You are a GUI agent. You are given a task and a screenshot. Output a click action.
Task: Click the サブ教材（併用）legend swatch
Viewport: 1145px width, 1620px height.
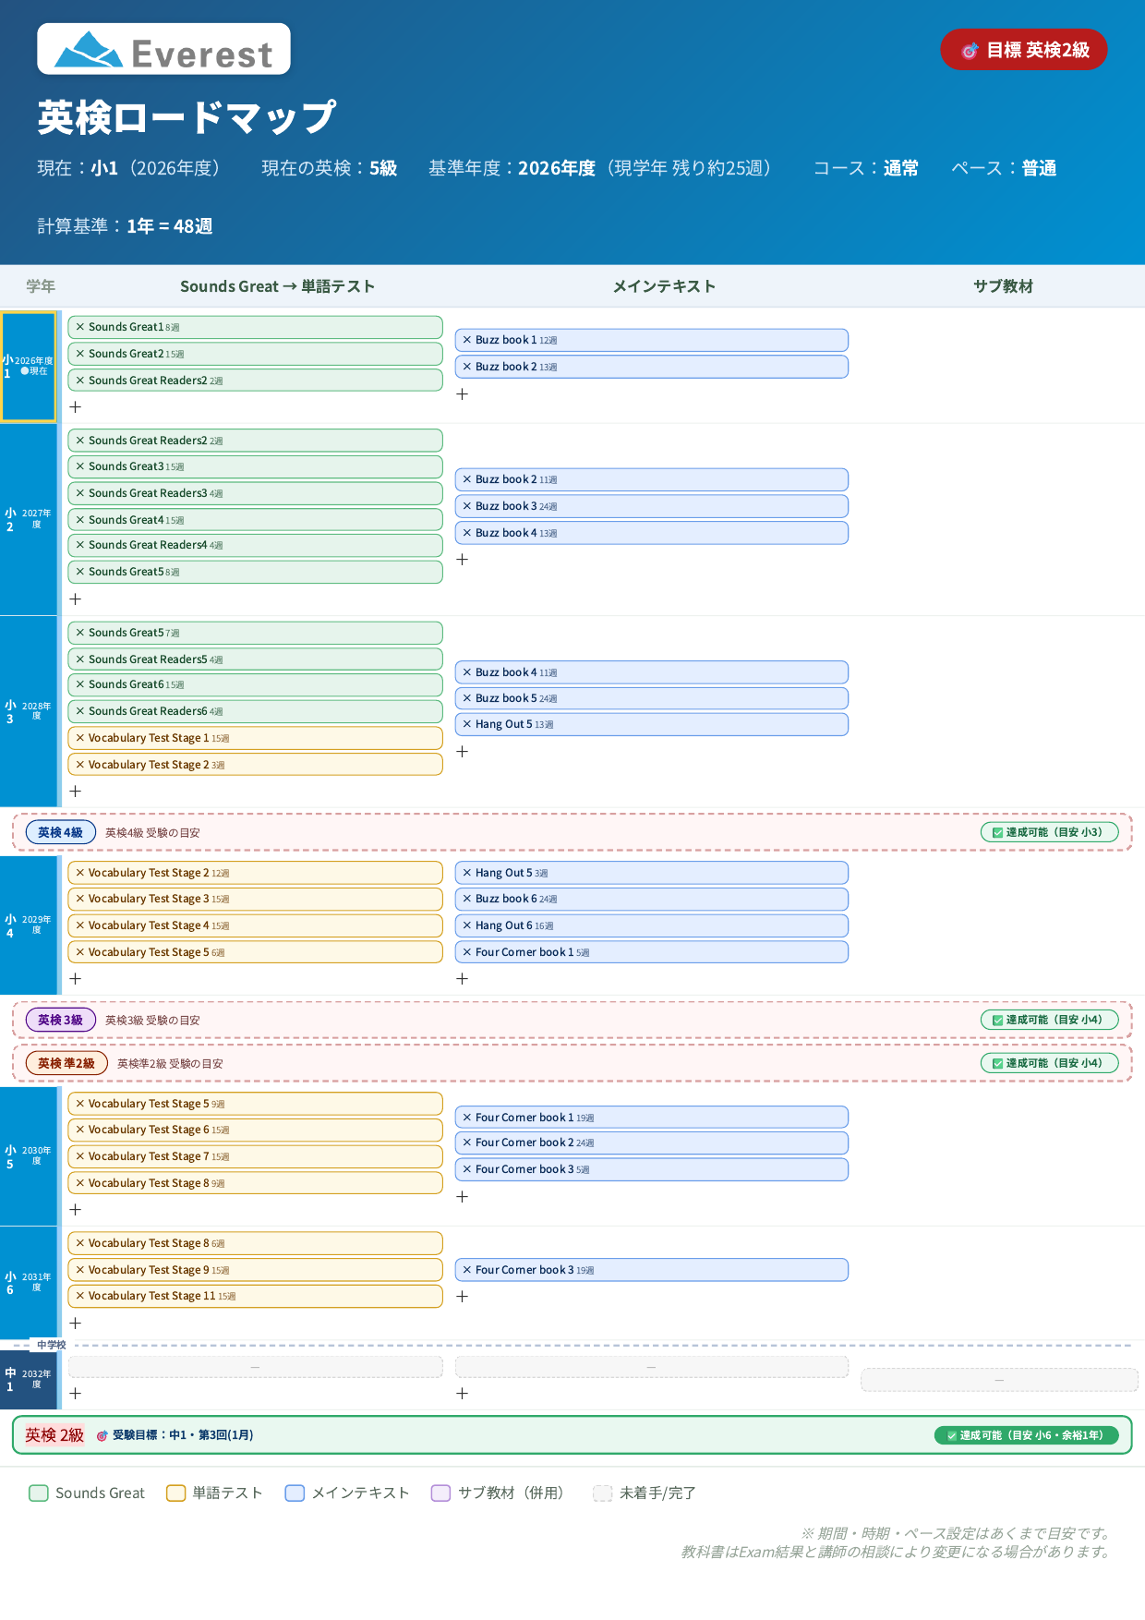(x=441, y=1493)
